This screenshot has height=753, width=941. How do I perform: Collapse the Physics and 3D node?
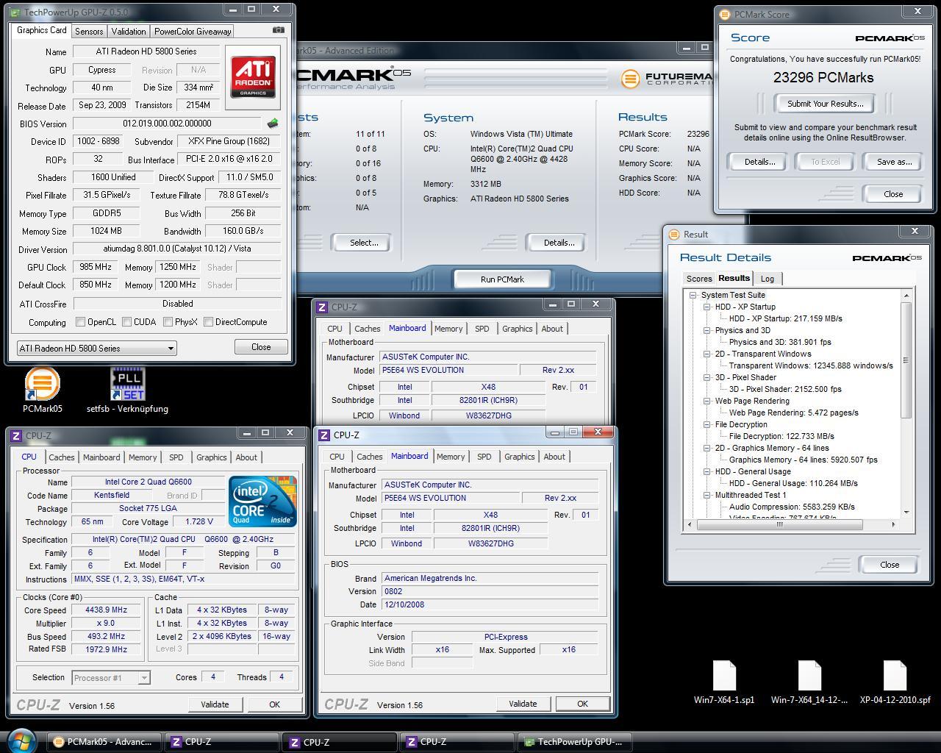coord(706,330)
